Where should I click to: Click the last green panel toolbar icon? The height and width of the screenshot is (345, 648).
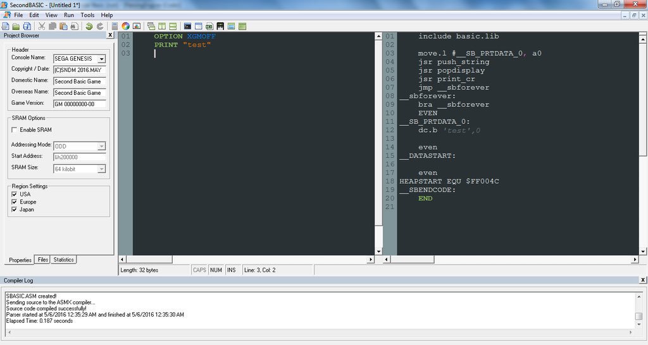[242, 27]
